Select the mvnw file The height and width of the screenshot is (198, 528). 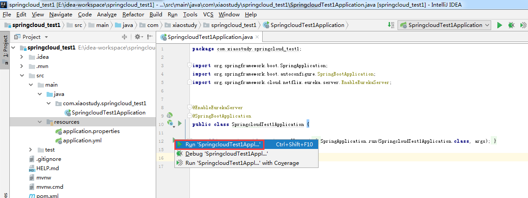[x=40, y=178]
